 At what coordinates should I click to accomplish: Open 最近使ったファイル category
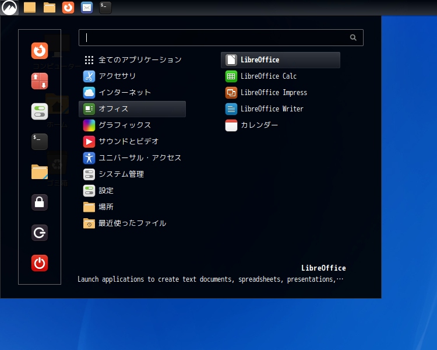(132, 223)
